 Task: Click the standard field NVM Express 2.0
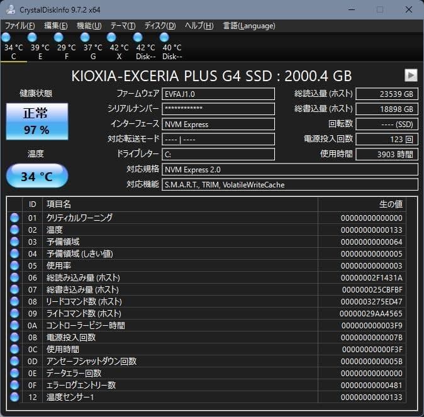pos(290,170)
